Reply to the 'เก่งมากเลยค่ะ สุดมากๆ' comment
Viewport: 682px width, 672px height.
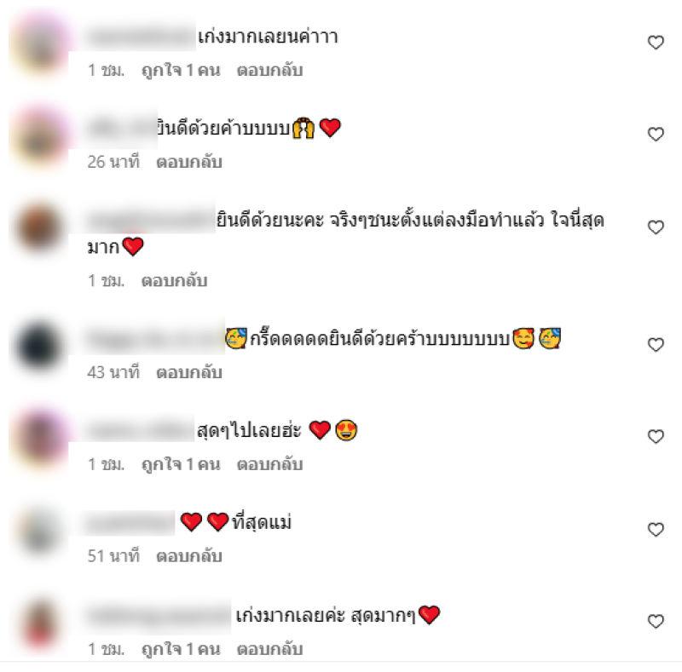269,649
